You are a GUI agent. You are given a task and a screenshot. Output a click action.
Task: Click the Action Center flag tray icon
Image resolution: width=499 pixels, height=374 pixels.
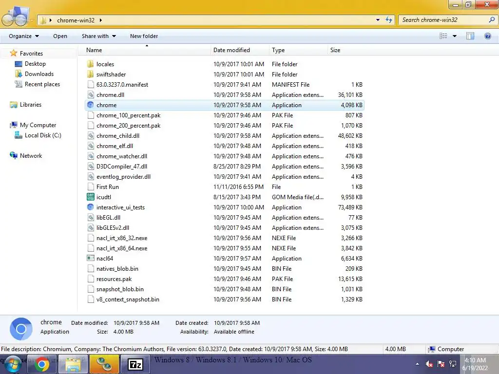[x=441, y=363]
